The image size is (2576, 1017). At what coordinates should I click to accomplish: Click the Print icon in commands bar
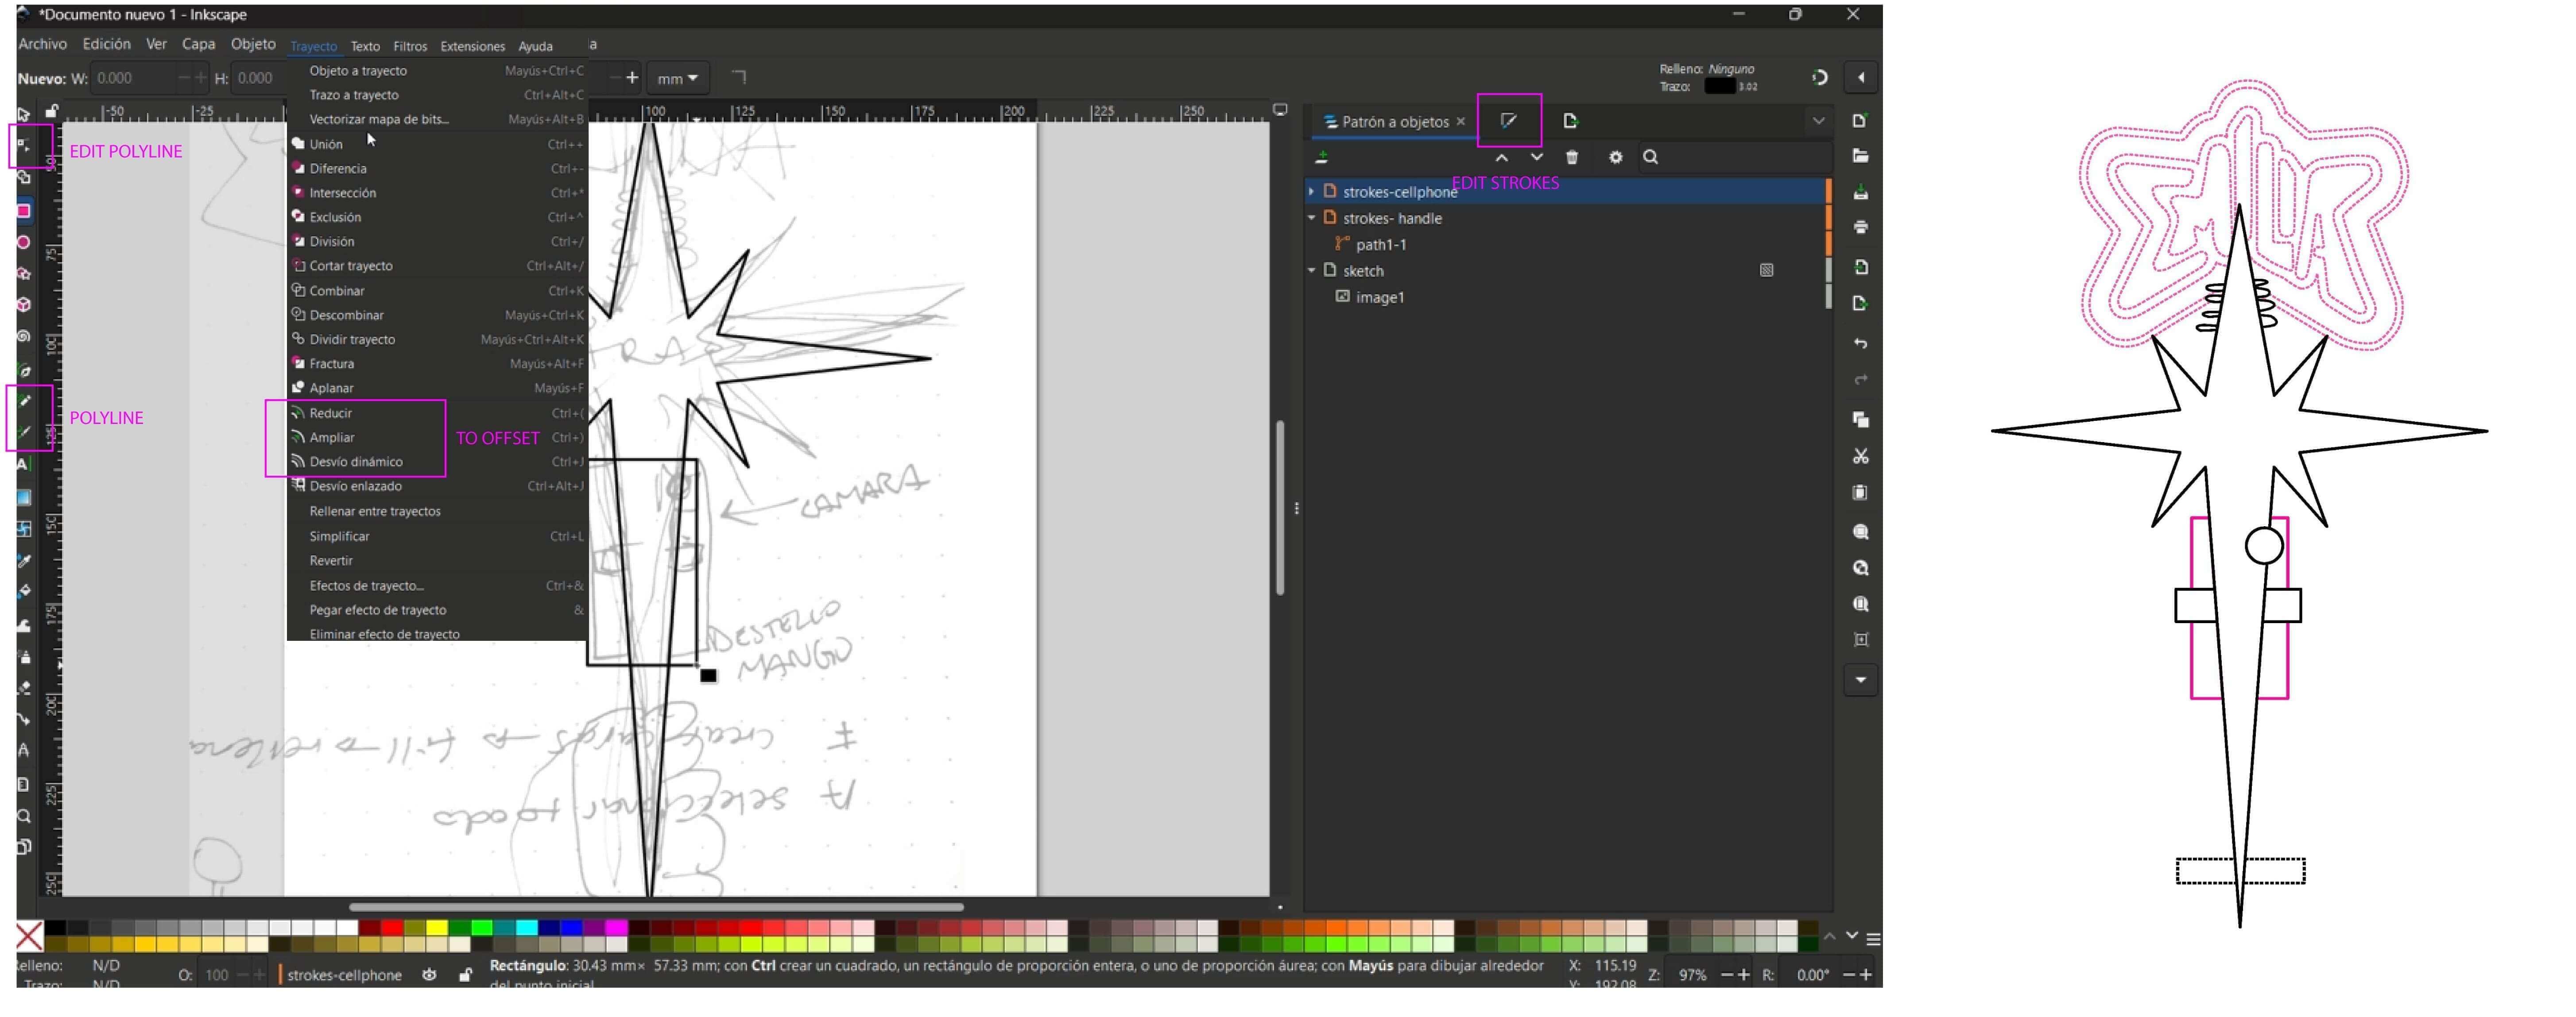click(1861, 228)
